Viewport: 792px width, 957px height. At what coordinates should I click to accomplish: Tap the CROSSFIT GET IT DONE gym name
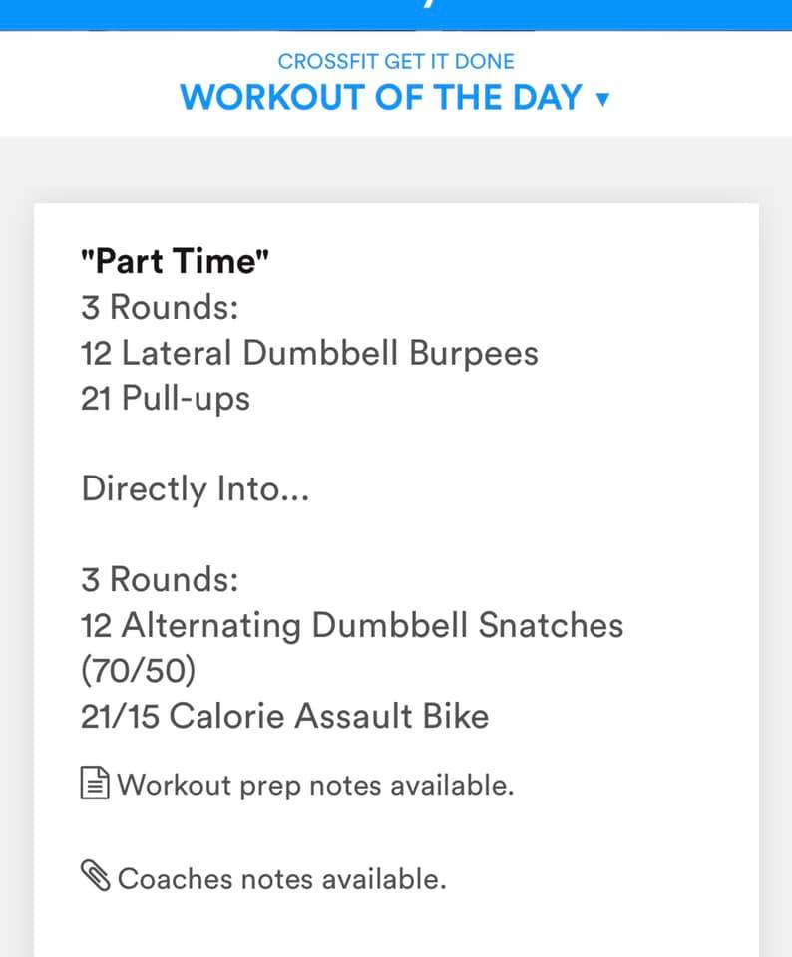point(396,61)
